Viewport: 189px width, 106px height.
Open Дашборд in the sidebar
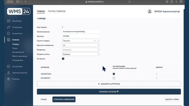pyautogui.click(x=17, y=21)
